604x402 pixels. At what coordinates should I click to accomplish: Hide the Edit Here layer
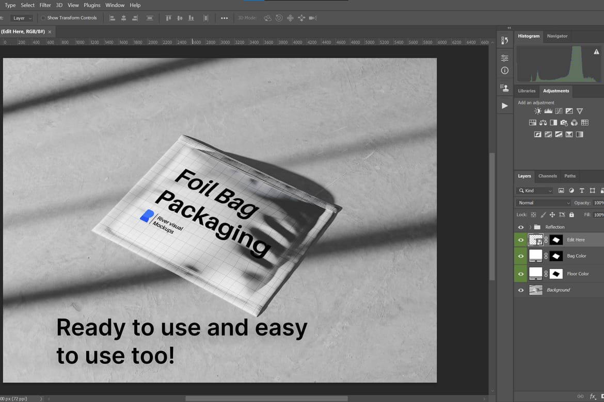tap(521, 240)
